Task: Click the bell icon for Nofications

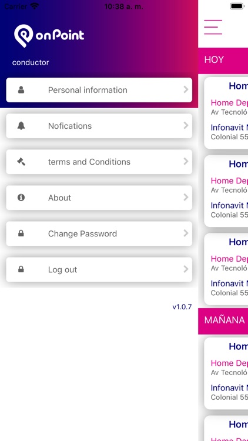Action: [x=21, y=126]
